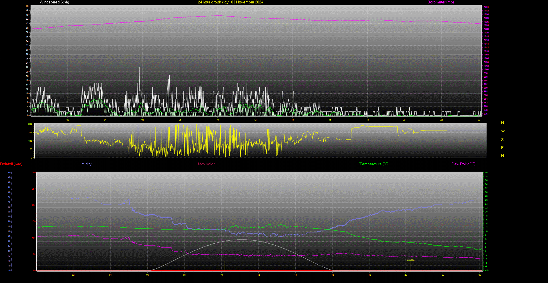Click the "W" wind direction compass letter
This screenshot has width=548, height=283.
click(x=503, y=131)
